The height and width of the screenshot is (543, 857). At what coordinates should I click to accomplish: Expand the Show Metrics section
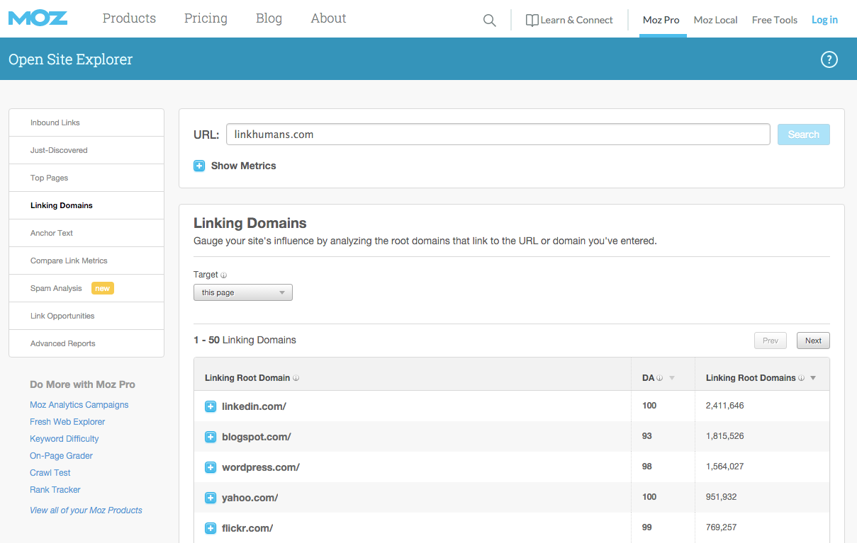199,166
